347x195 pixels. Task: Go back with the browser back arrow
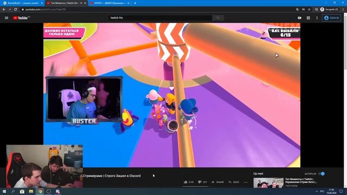coord(4,10)
